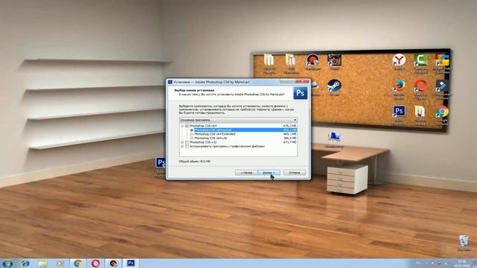This screenshot has height=268, width=477.
Task: Select the Photoshop CS6 x64 Lite radio option
Action: pyautogui.click(x=192, y=138)
